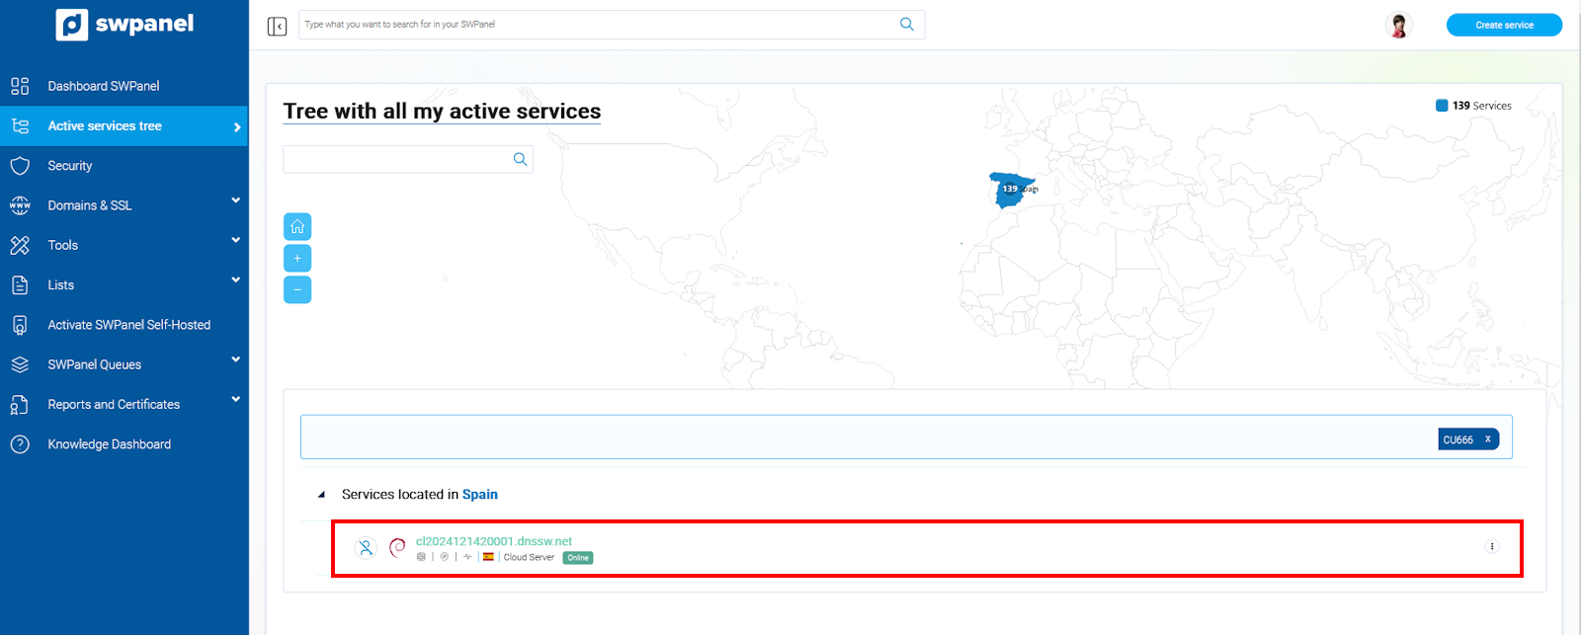Viewport: 1581px width, 635px height.
Task: Click the services tree search magnifier icon
Action: [x=520, y=160]
